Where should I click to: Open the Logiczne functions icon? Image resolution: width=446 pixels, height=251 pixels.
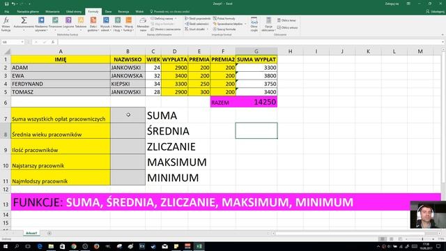[68, 20]
